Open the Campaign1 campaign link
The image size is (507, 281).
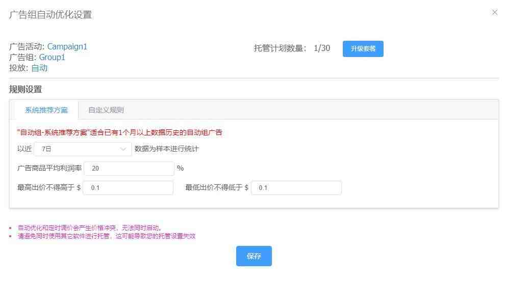point(67,46)
